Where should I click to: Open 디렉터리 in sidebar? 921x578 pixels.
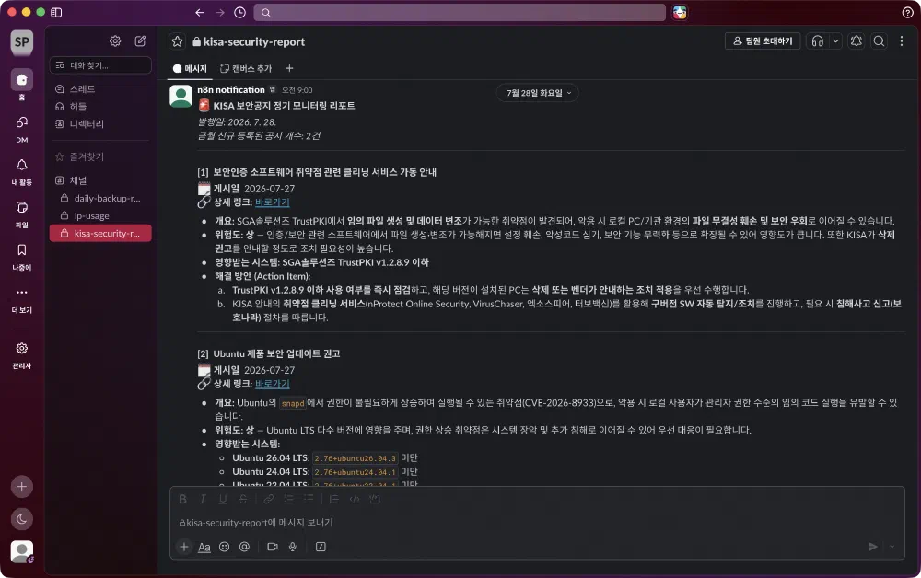coord(100,124)
